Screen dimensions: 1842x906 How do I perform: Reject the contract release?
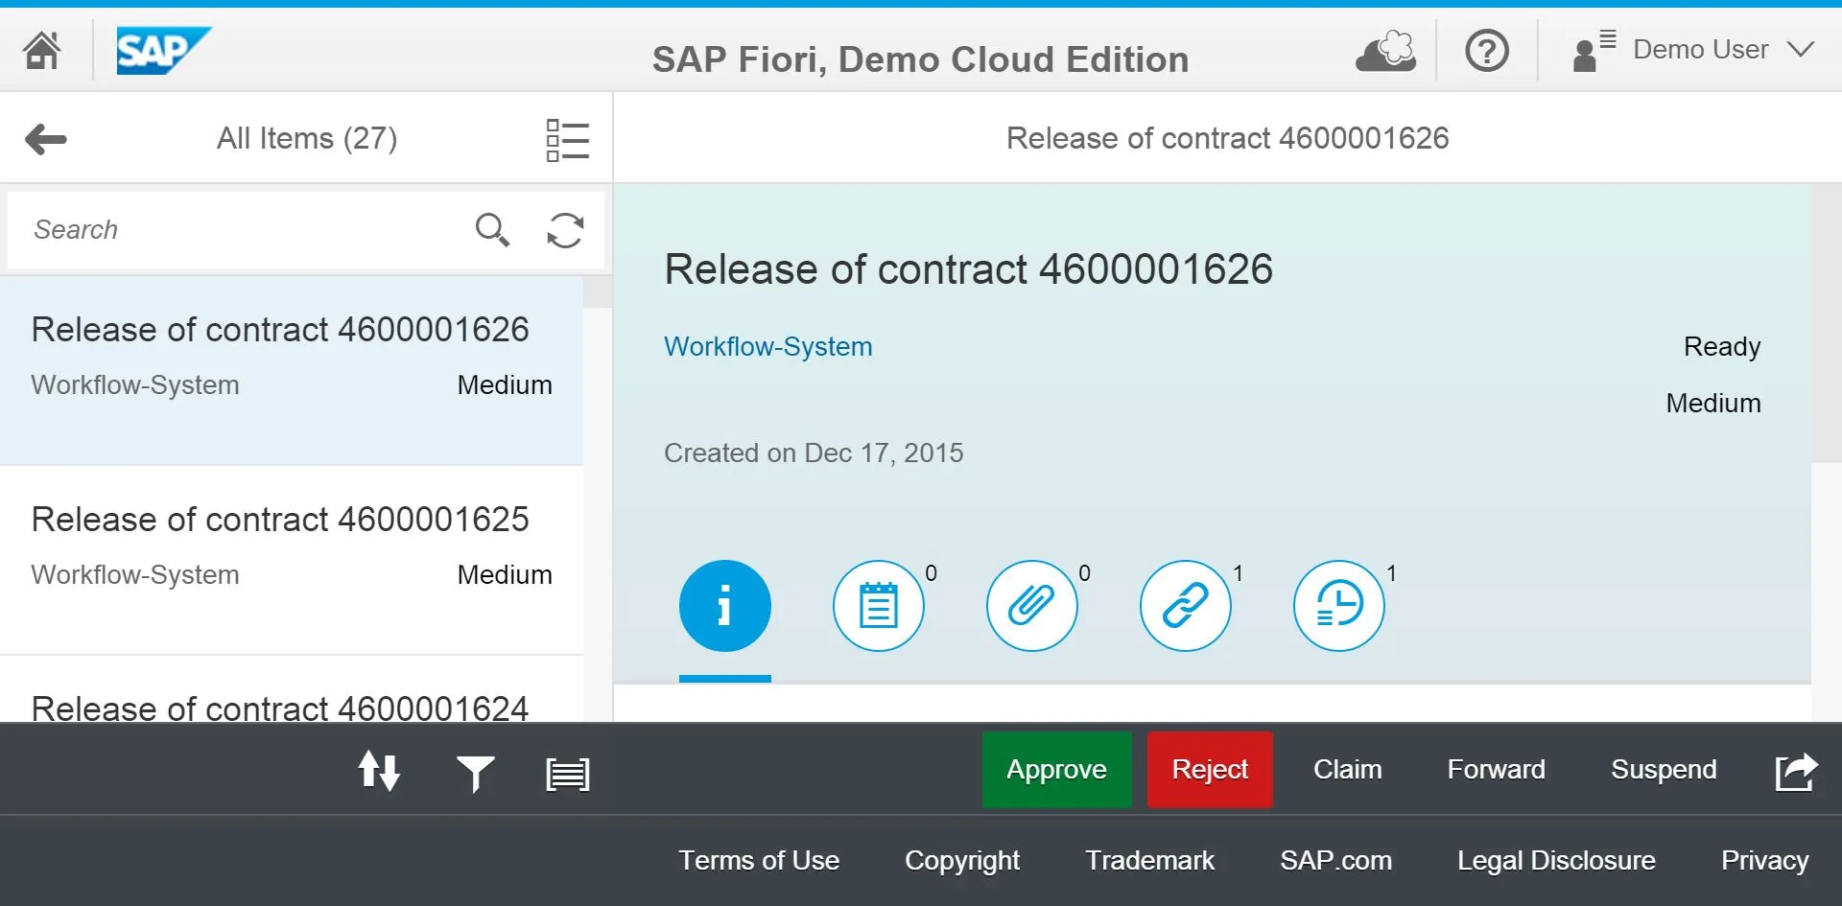pos(1210,769)
